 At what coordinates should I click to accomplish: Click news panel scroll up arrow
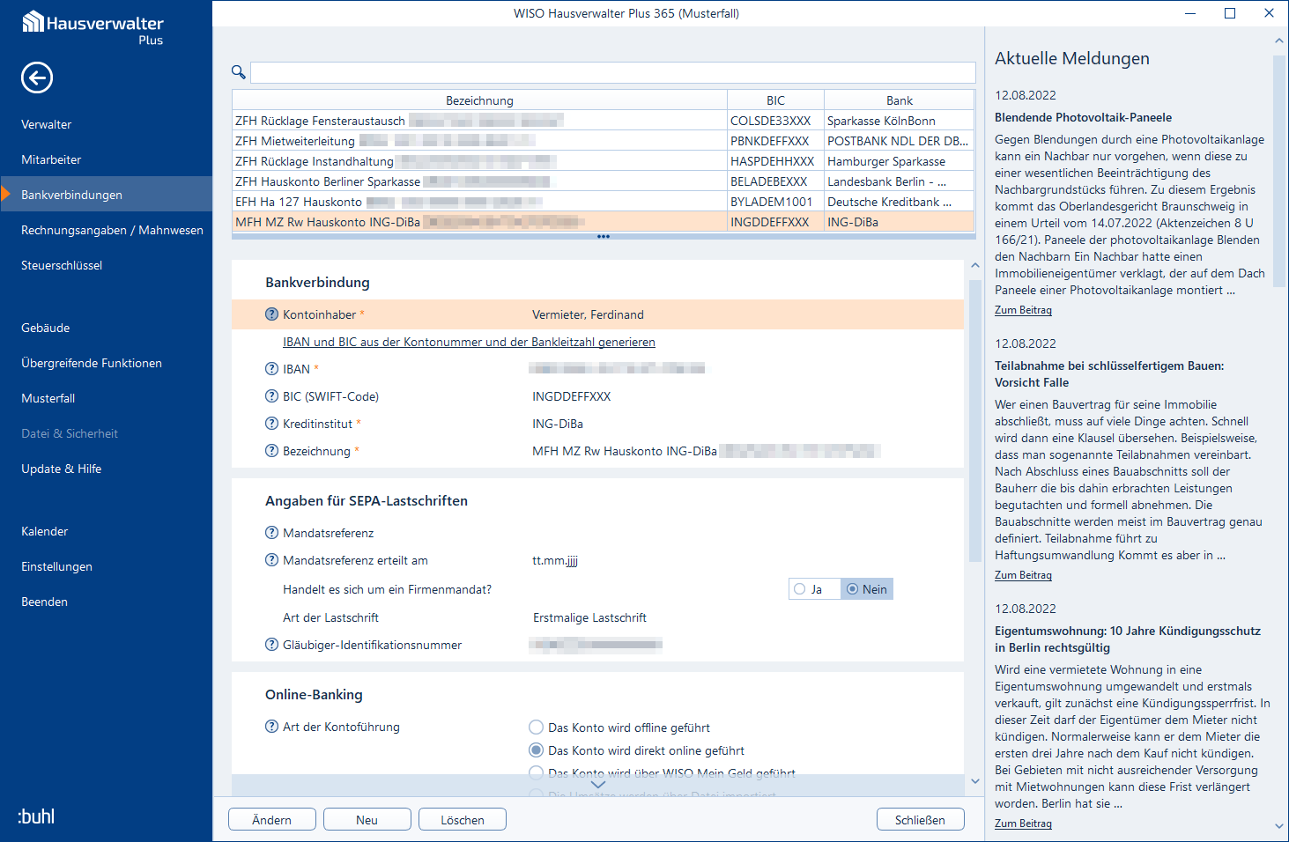1279,41
